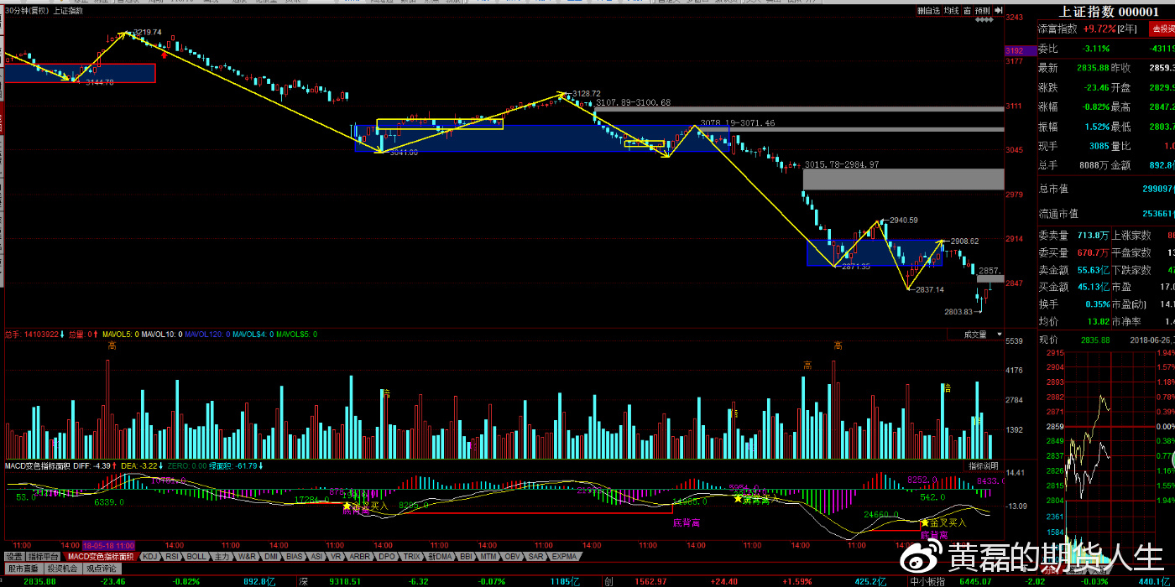Select the W&R indicator tab
1175x587 pixels.
pos(247,556)
